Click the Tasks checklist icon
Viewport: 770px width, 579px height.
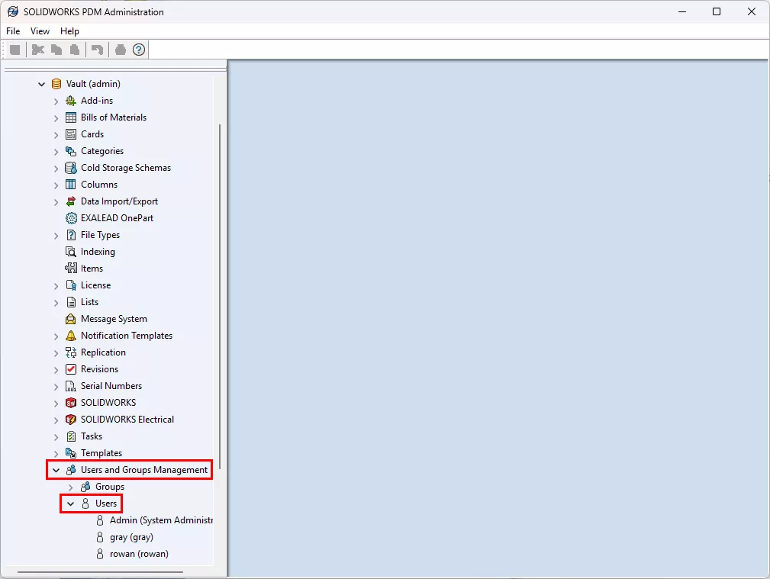(71, 436)
